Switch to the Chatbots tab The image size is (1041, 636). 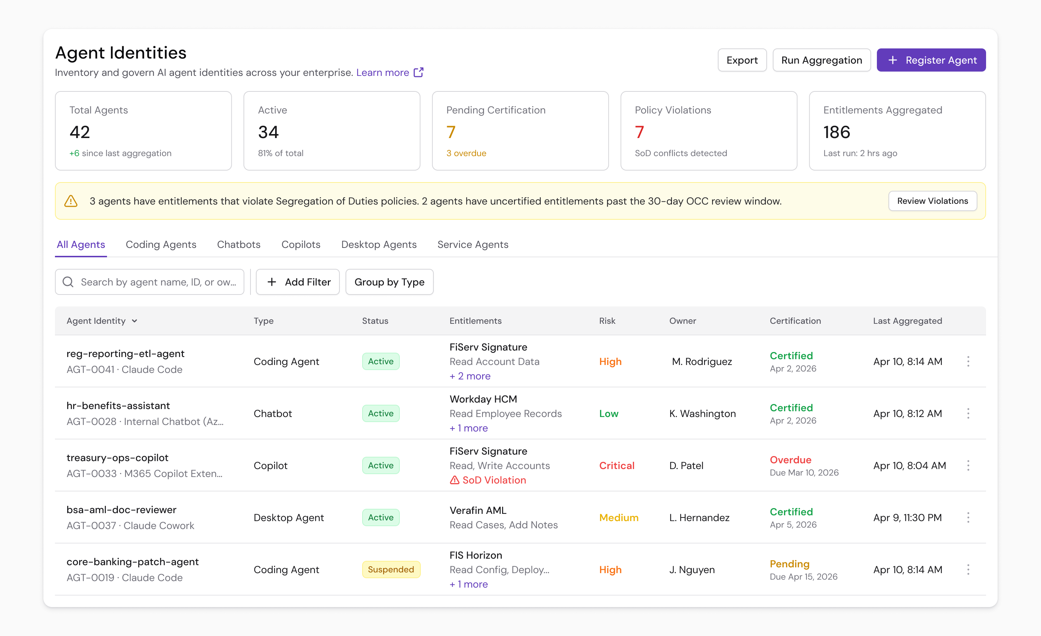pos(238,244)
